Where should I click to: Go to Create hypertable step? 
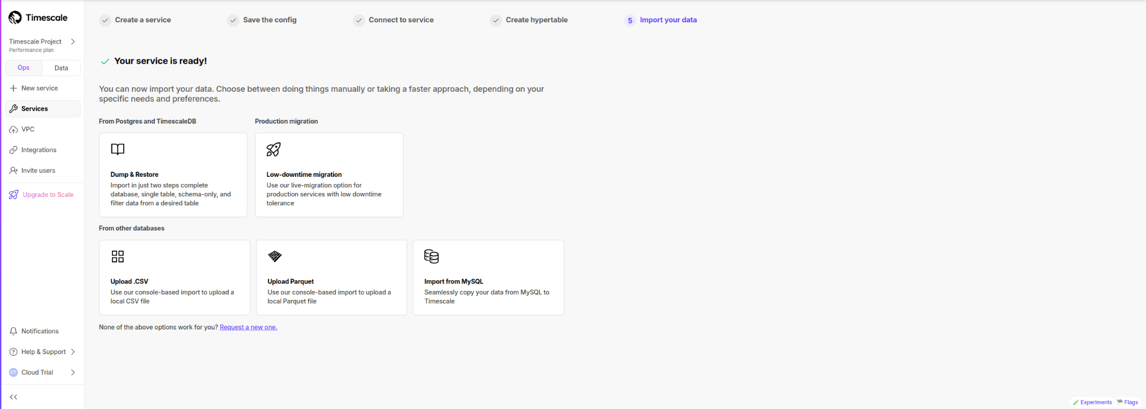click(x=536, y=20)
